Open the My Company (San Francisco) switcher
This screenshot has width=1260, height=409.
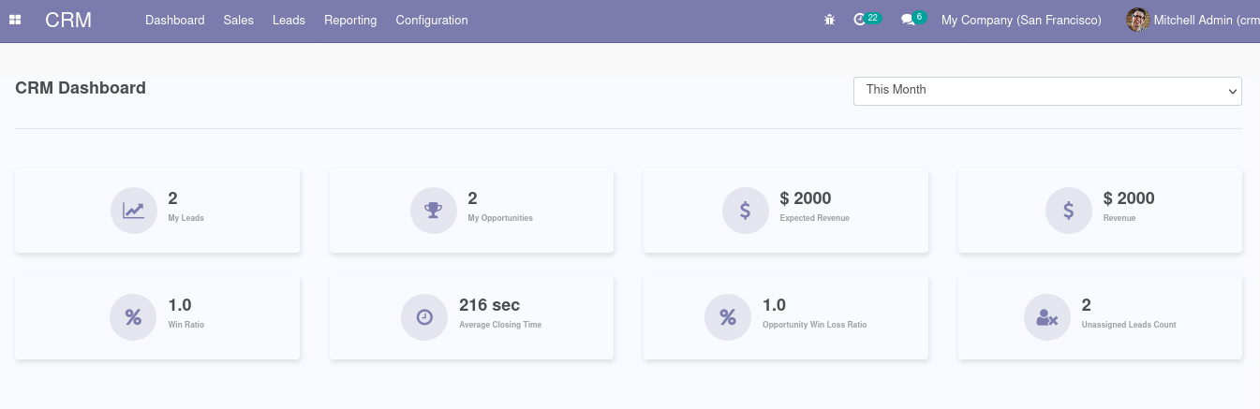point(1021,20)
